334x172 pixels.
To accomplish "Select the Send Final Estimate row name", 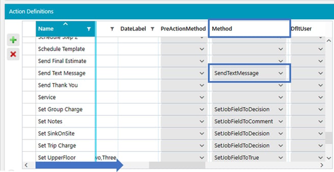I will tap(62, 61).
